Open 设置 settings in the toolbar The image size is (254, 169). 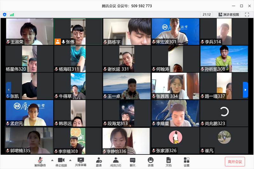186,162
